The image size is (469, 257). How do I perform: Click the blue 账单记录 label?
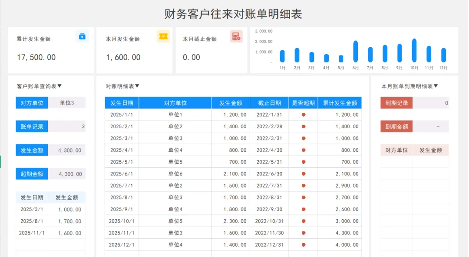click(32, 127)
